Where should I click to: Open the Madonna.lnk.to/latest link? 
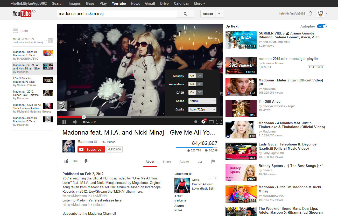coord(84,205)
